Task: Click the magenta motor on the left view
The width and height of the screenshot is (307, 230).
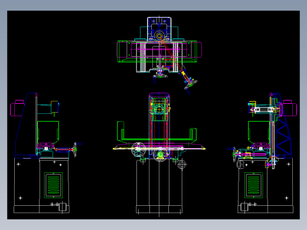Action: 17,108
